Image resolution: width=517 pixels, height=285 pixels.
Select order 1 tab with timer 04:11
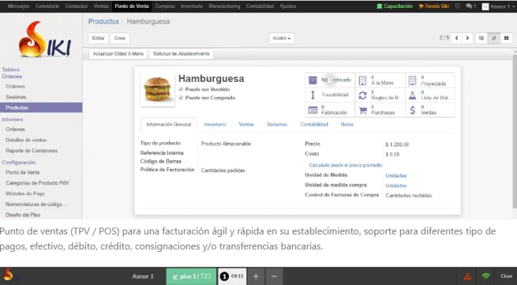[232, 276]
